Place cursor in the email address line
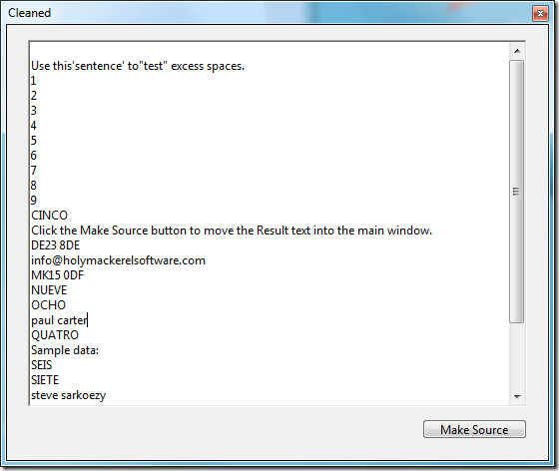This screenshot has height=471, width=559. pyautogui.click(x=119, y=260)
